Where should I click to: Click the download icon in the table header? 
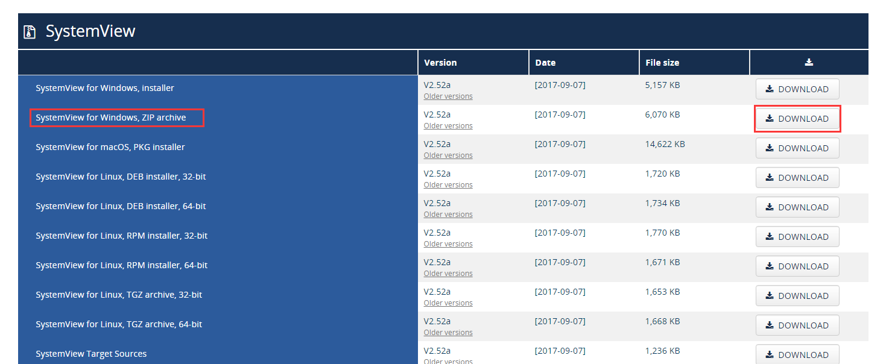[x=809, y=62]
